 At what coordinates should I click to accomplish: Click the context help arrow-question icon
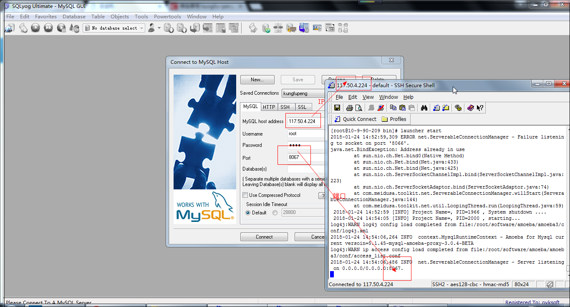[480, 108]
